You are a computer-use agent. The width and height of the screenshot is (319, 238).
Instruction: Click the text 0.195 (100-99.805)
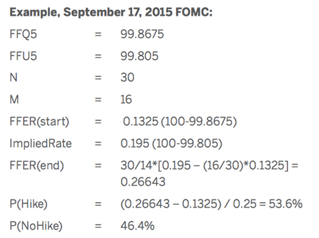pos(171,143)
